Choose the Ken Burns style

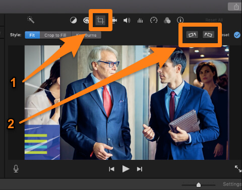click(x=86, y=35)
